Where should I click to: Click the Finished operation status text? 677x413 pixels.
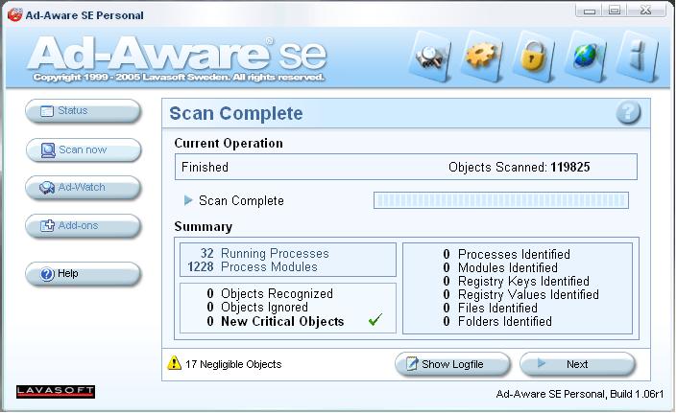pyautogui.click(x=205, y=167)
